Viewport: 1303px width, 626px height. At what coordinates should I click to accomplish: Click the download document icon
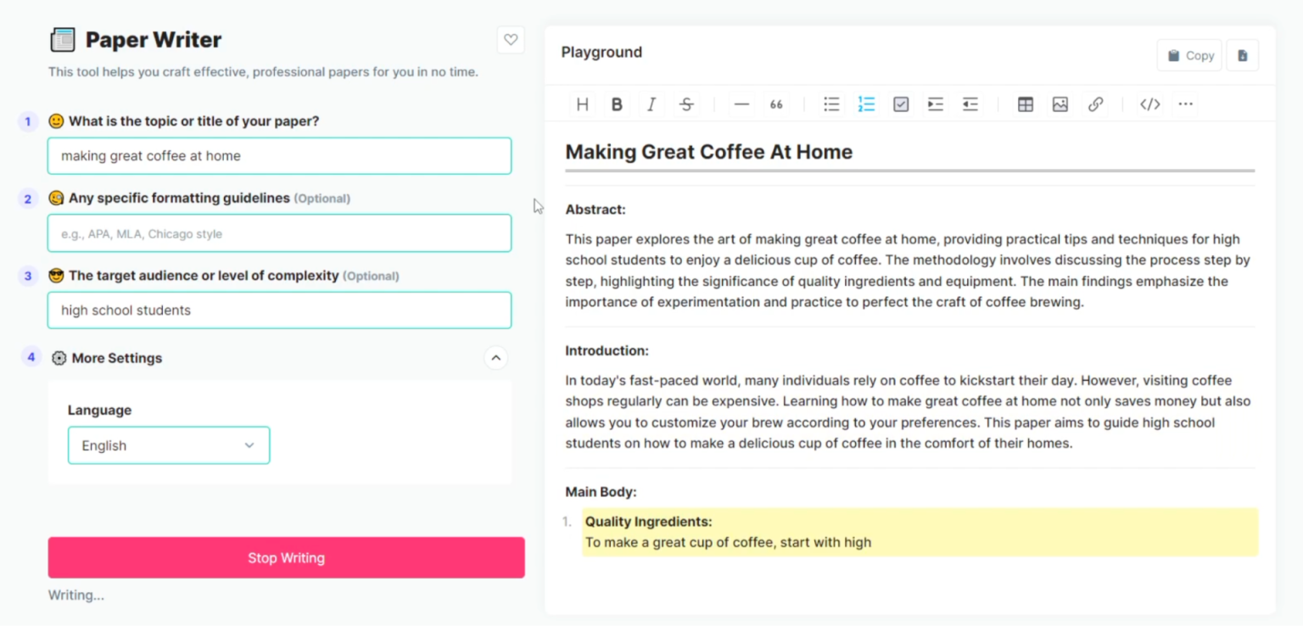tap(1242, 54)
